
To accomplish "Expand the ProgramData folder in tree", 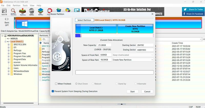I will [9, 59].
